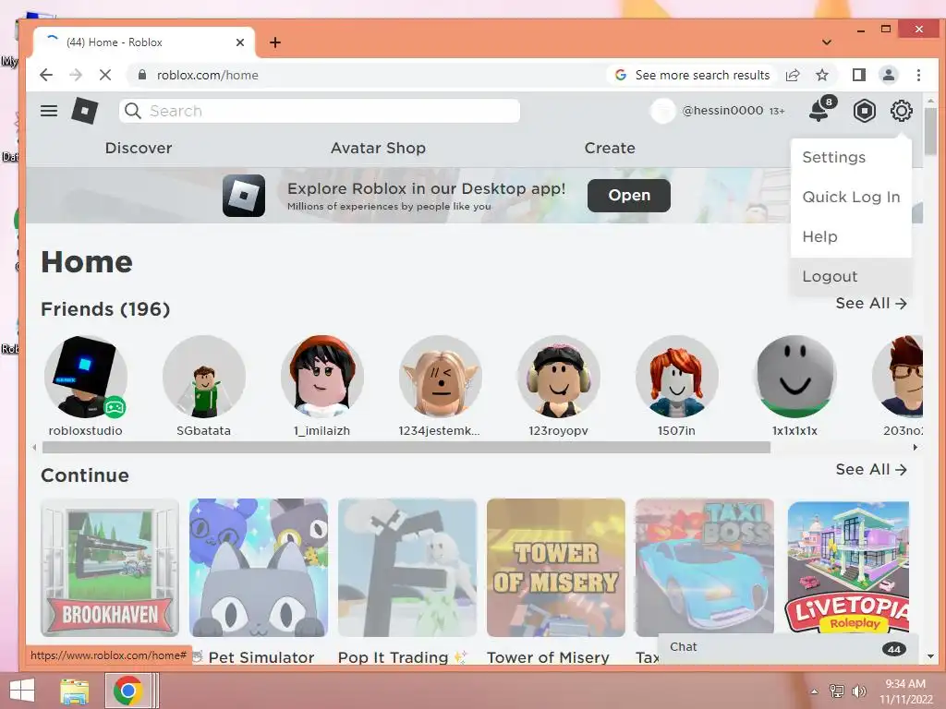This screenshot has width=946, height=709.
Task: Toggle the browser side panel icon
Action: pyautogui.click(x=858, y=75)
